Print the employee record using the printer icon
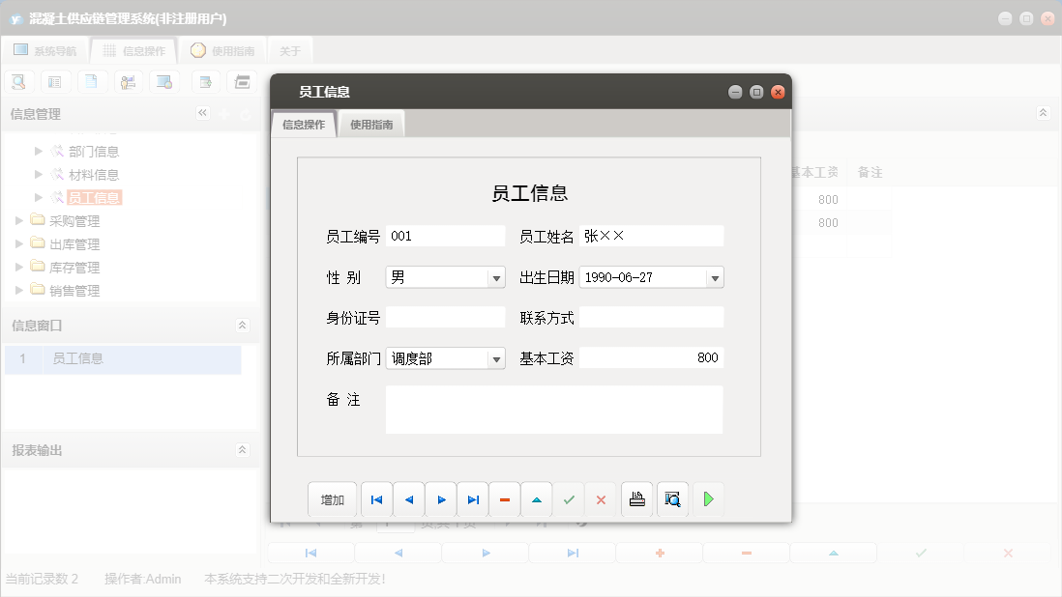This screenshot has height=597, width=1062. [x=636, y=498]
